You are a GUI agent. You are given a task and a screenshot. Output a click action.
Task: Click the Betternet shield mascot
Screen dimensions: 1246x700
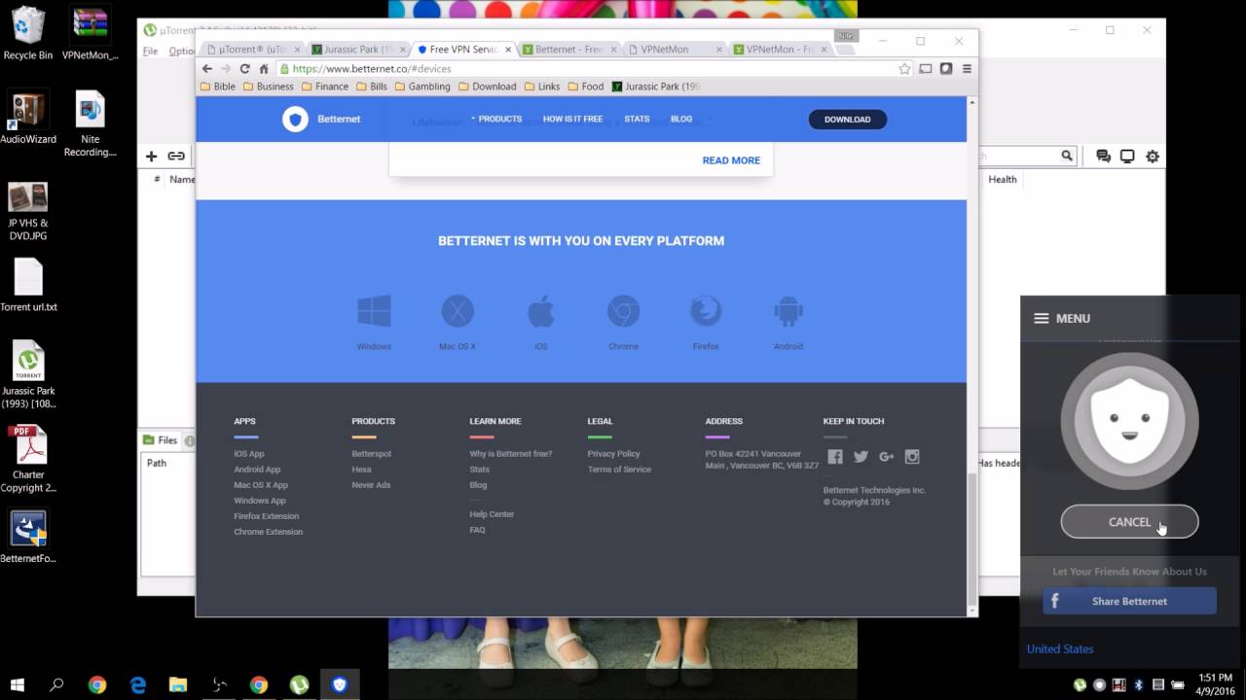coord(1129,420)
